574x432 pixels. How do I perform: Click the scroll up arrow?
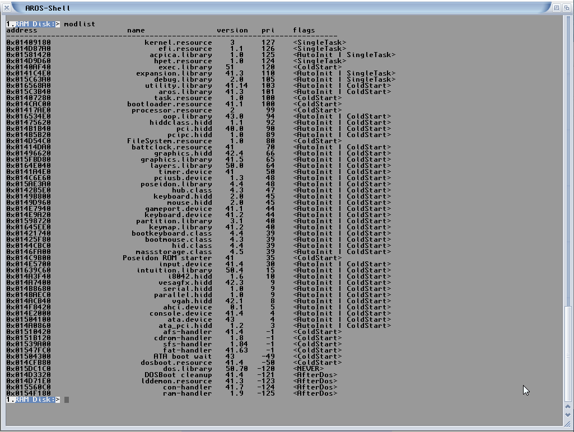[x=568, y=407]
